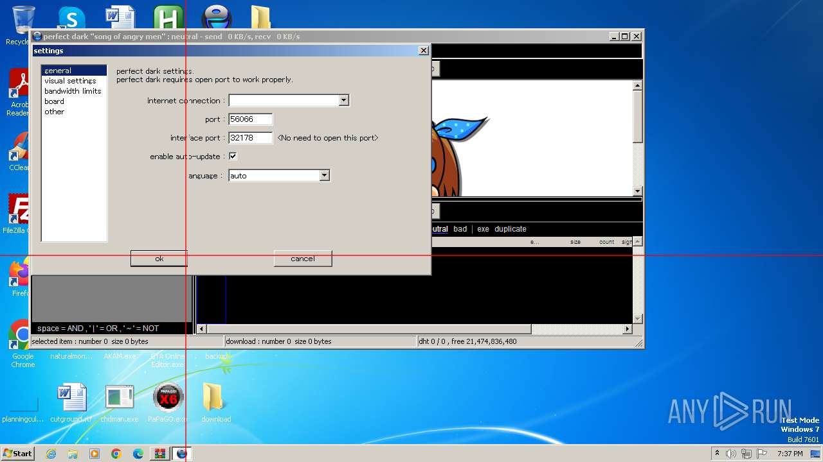Open the Acrobat Reader desktop shortcut

pyautogui.click(x=19, y=93)
